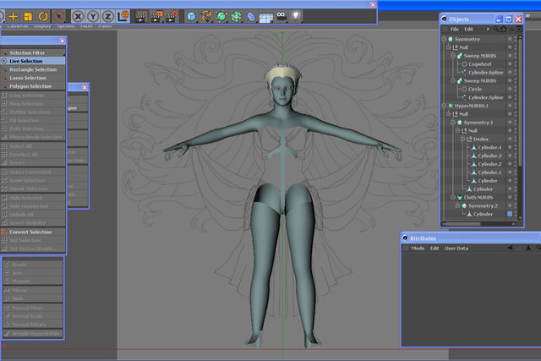This screenshot has width=541, height=361.
Task: Select the yellow Scale tool icon
Action: tap(28, 16)
